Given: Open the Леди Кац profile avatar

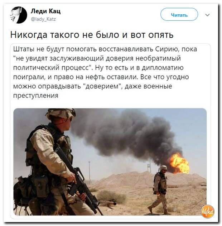Looking at the screenshot, I should pos(19,15).
